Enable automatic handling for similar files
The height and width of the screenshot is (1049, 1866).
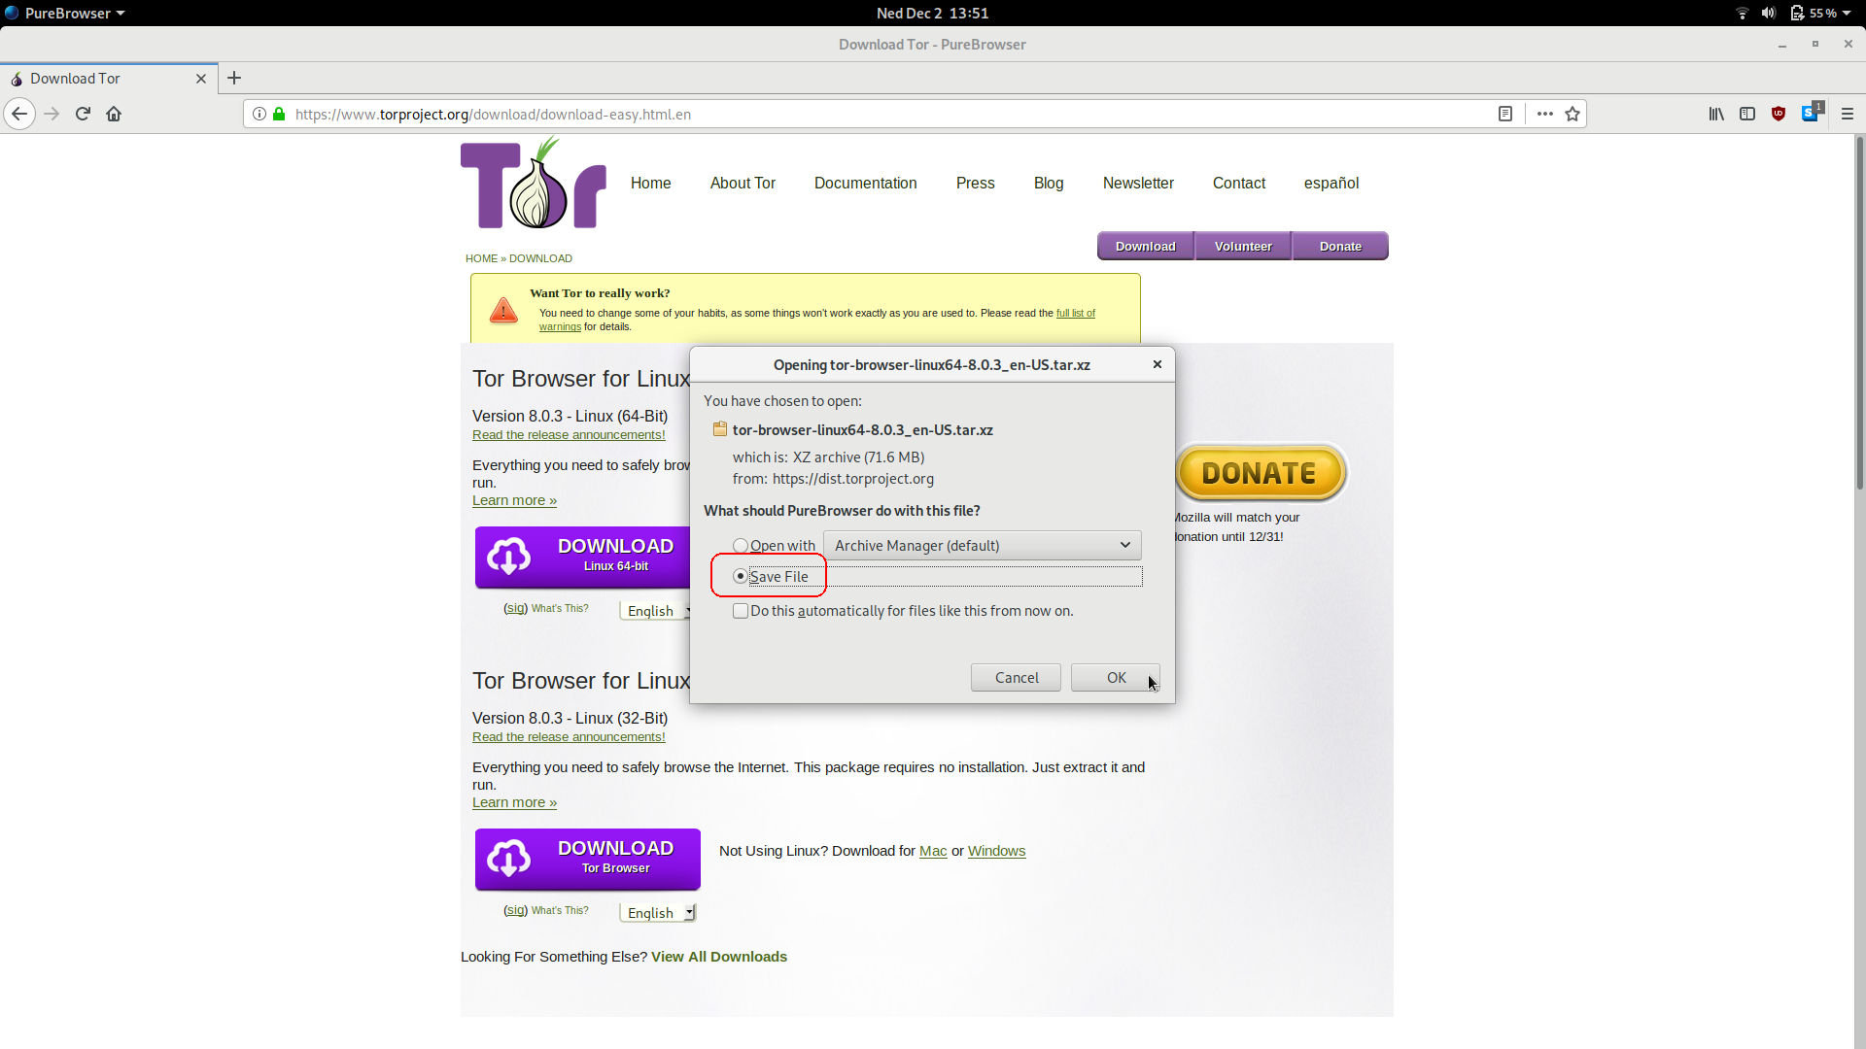[741, 610]
